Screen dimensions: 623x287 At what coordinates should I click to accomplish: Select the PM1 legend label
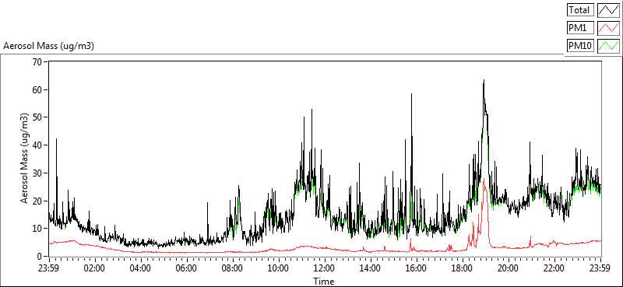coord(580,27)
